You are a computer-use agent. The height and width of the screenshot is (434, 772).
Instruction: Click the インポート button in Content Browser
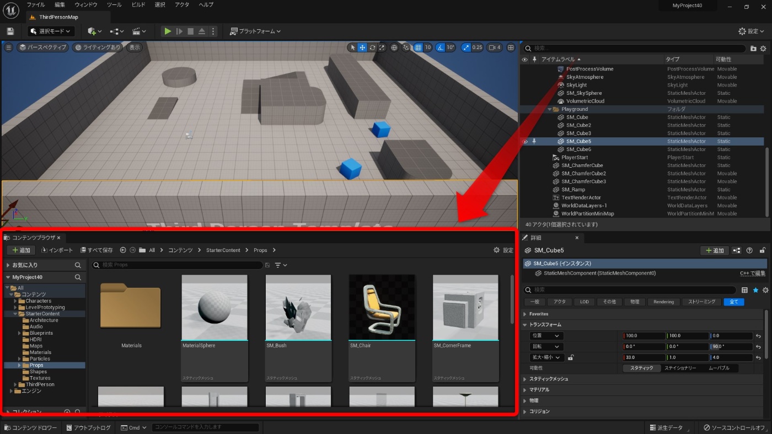point(57,250)
